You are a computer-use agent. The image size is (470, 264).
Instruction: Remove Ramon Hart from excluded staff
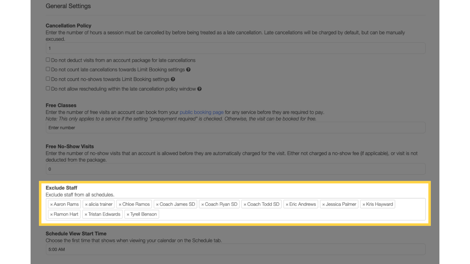click(52, 214)
